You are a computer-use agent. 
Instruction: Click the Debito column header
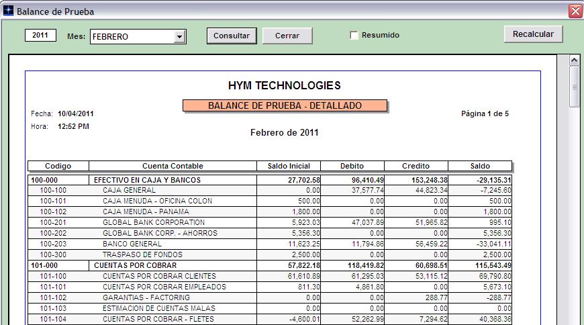pos(352,166)
